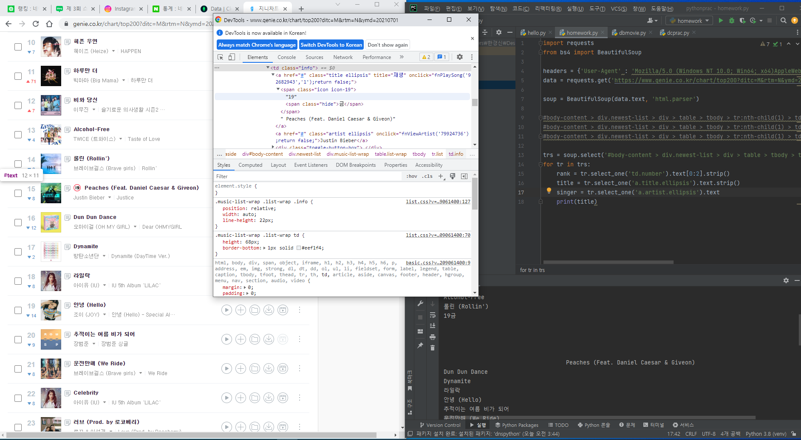Select the Dynamite row checkbox

coord(18,252)
